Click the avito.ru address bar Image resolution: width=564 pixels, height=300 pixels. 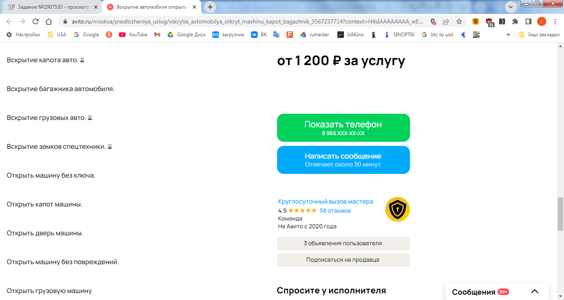click(x=247, y=22)
